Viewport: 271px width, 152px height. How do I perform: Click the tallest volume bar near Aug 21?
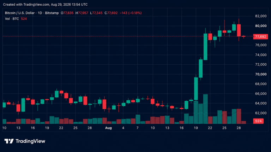(205, 109)
